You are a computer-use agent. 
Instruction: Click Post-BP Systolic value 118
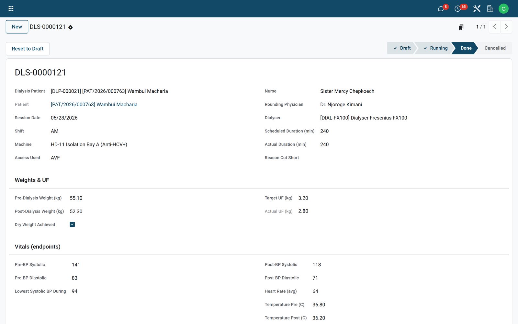coord(317,265)
